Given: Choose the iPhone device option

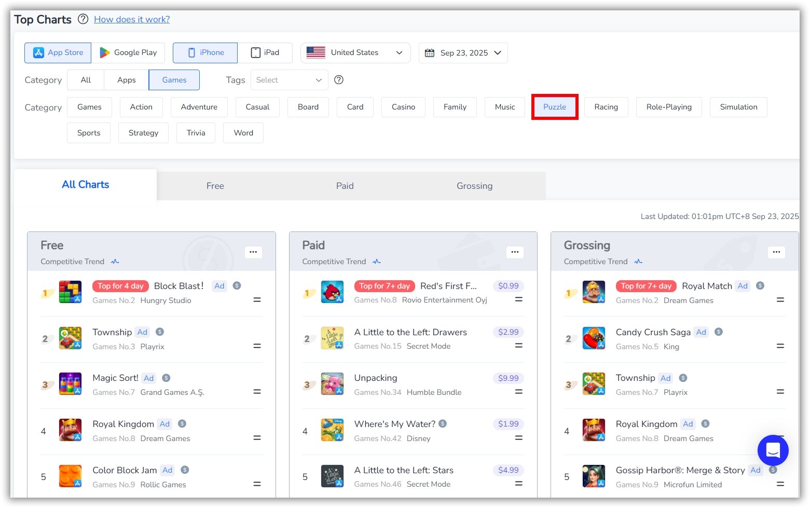Looking at the screenshot, I should (x=205, y=52).
